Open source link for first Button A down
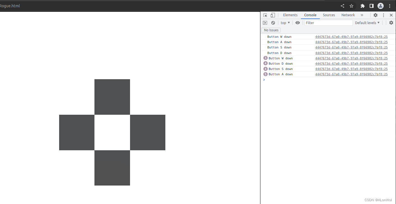Viewport: 396px width, 204px height. point(351,42)
